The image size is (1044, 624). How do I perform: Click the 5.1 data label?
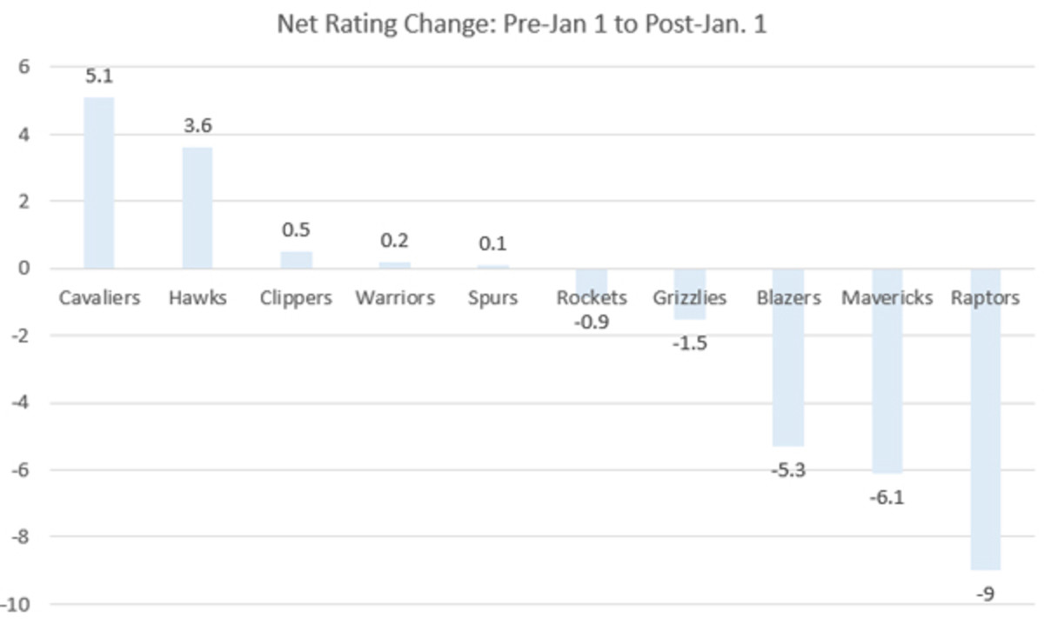point(98,76)
